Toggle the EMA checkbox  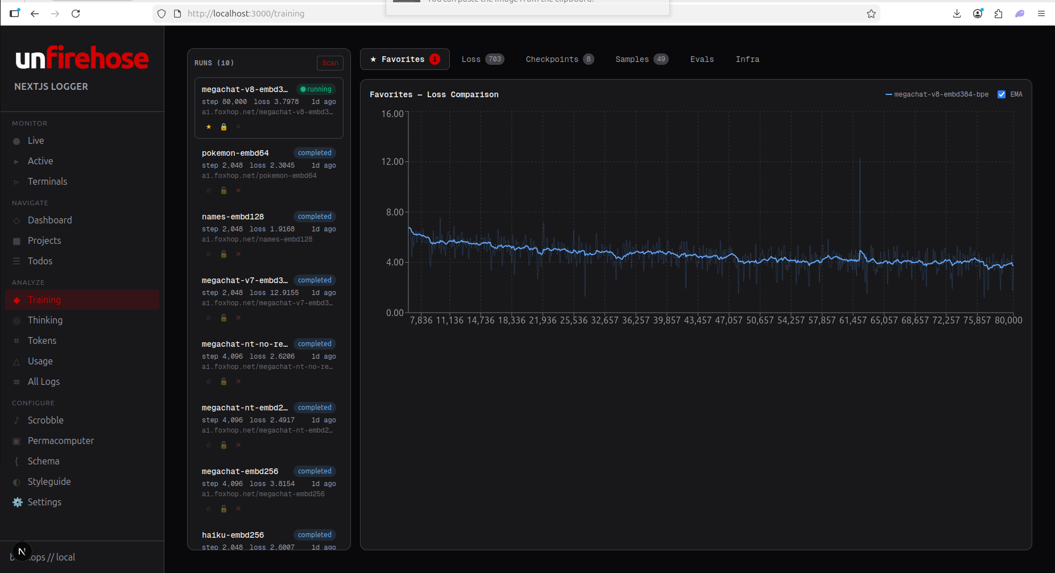(1002, 94)
